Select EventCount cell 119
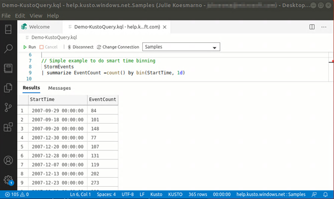This screenshot has width=334, height=199. point(103,165)
